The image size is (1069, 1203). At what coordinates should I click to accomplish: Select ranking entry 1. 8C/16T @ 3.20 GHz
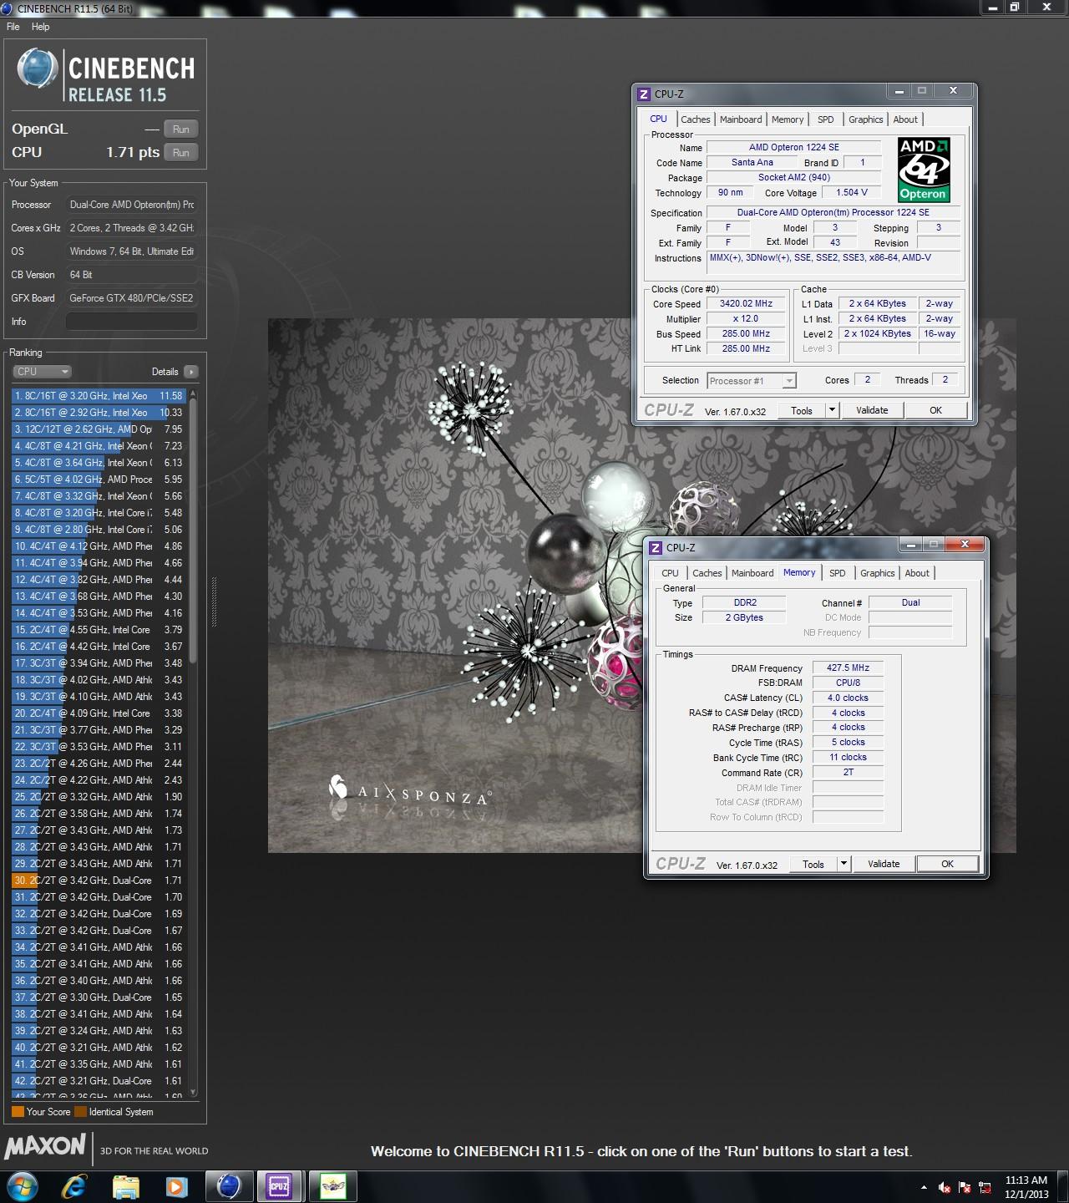(x=99, y=396)
